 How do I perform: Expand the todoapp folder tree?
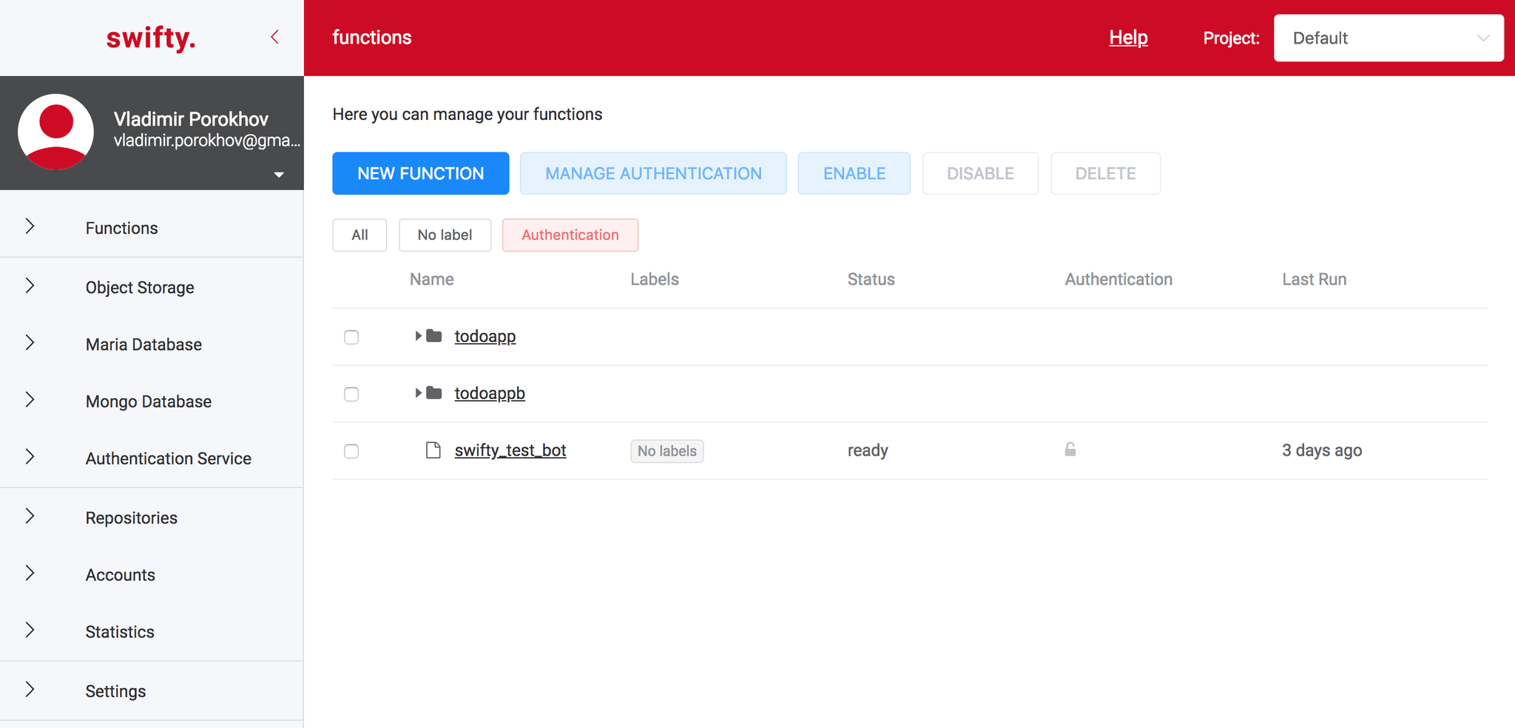[416, 336]
